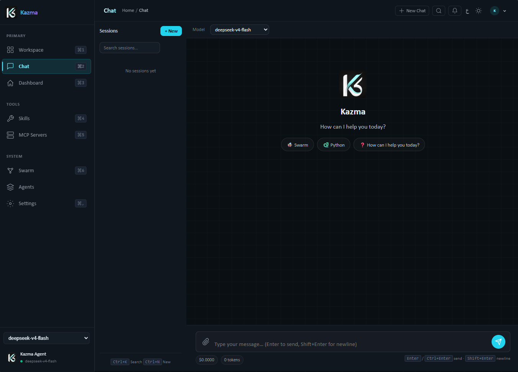
Task: Click the MCP Servers server icon
Action: coord(10,135)
